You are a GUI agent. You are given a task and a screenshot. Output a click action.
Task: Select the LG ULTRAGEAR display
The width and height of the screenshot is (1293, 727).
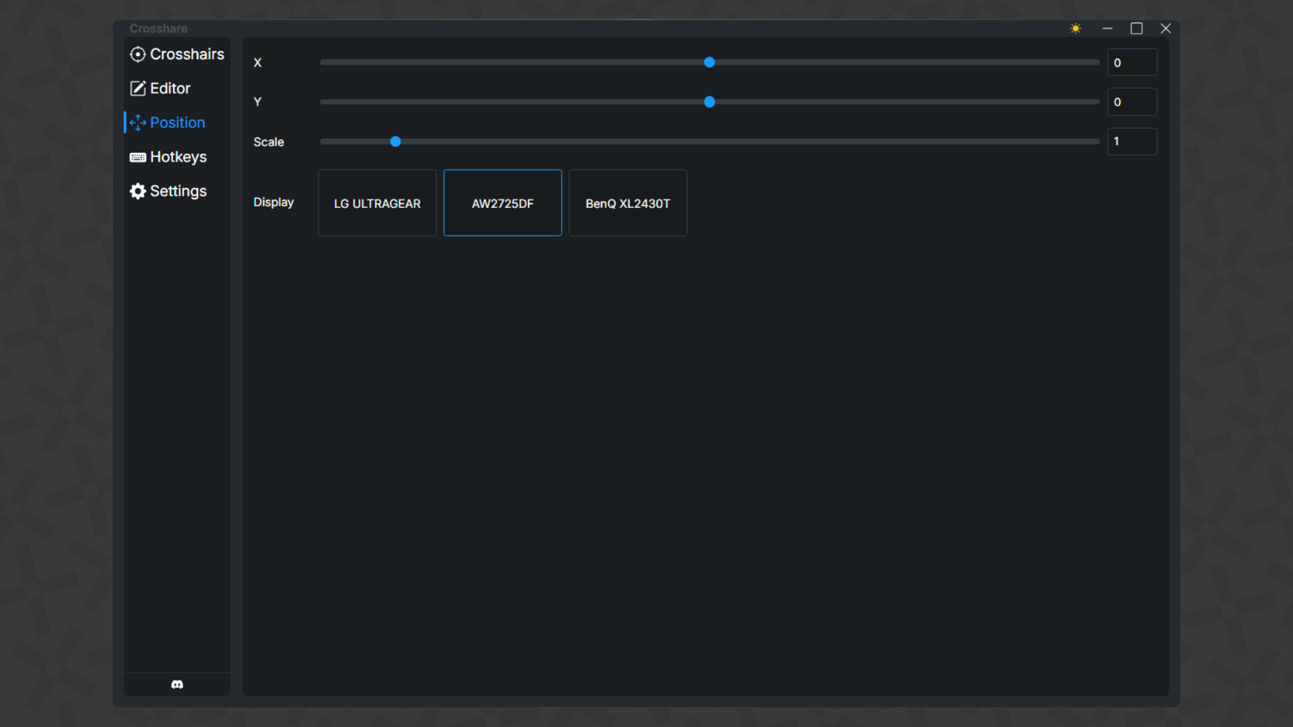point(376,203)
